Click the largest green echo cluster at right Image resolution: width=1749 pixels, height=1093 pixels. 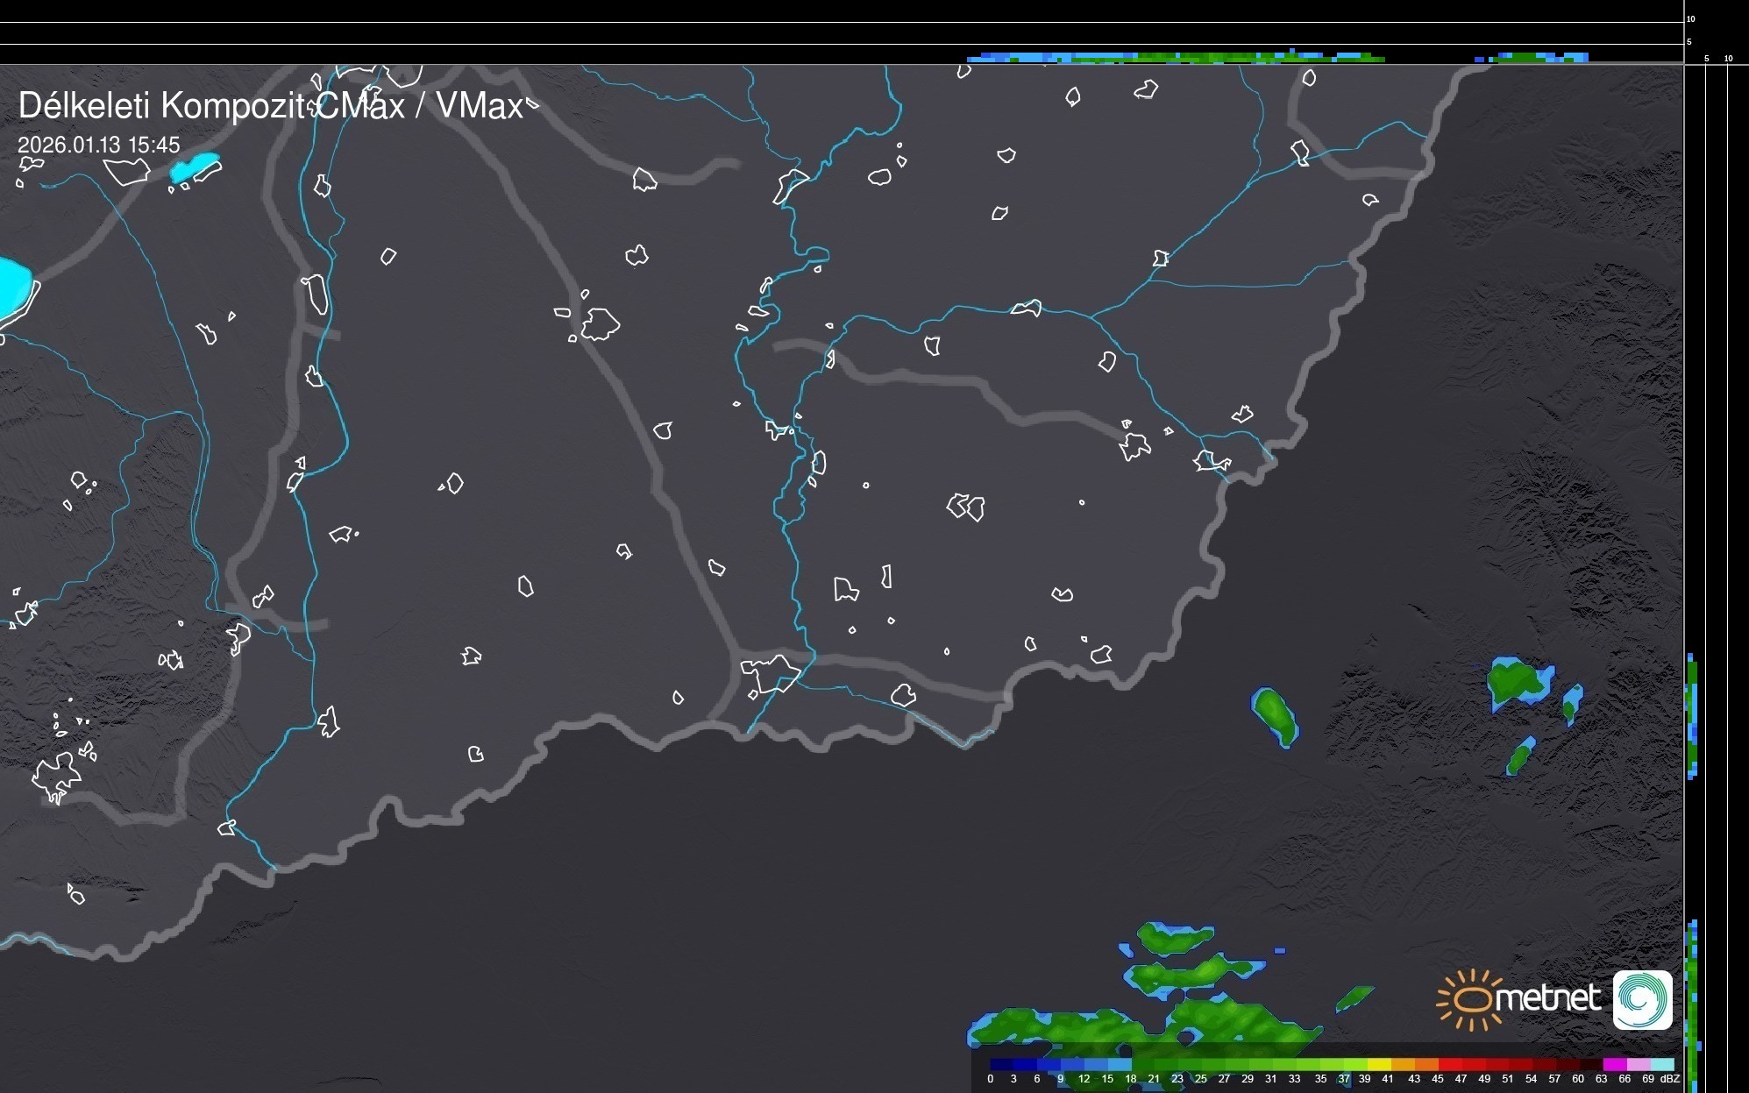[1513, 681]
